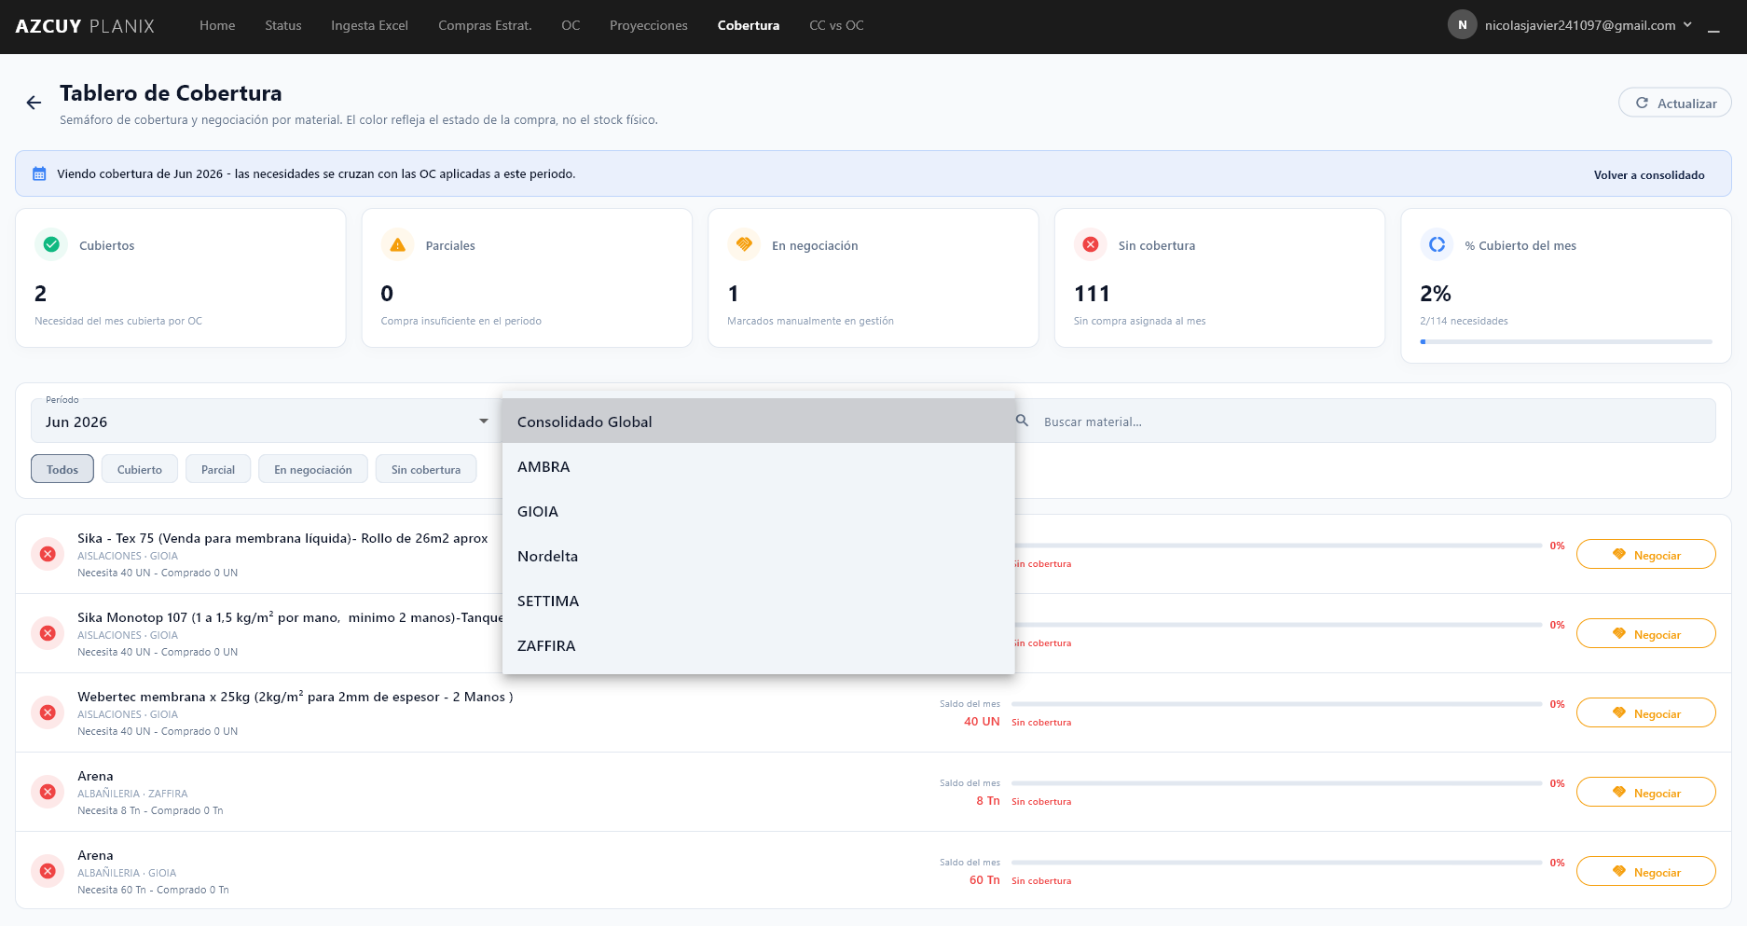Choose AMBRA in the project list
1747x926 pixels.
[758, 466]
